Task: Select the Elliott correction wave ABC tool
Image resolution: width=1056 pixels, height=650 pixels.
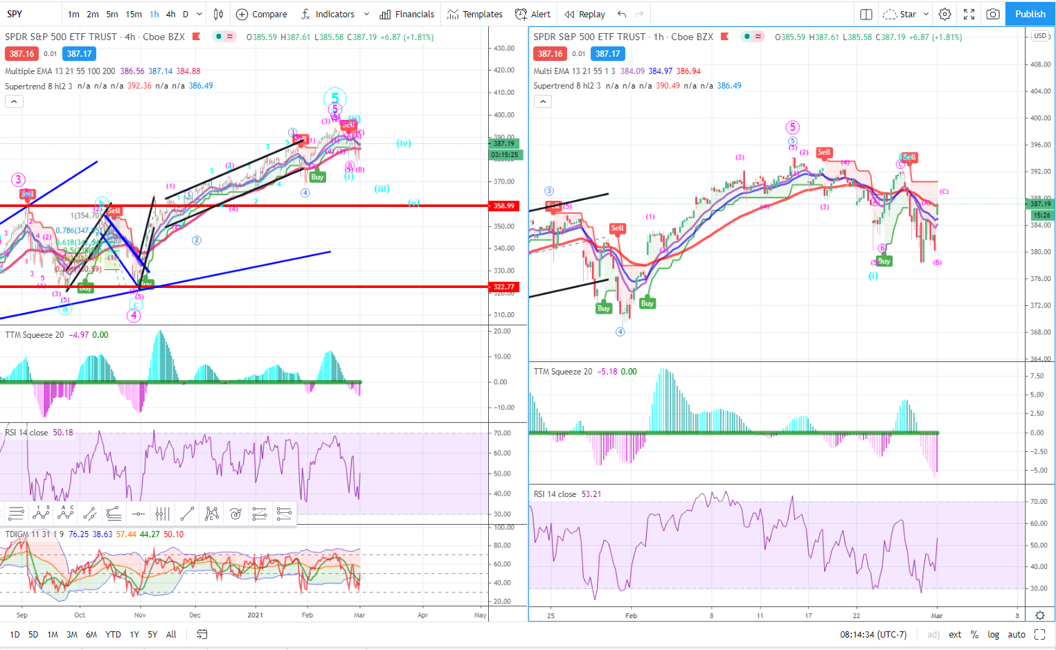Action: pos(66,514)
